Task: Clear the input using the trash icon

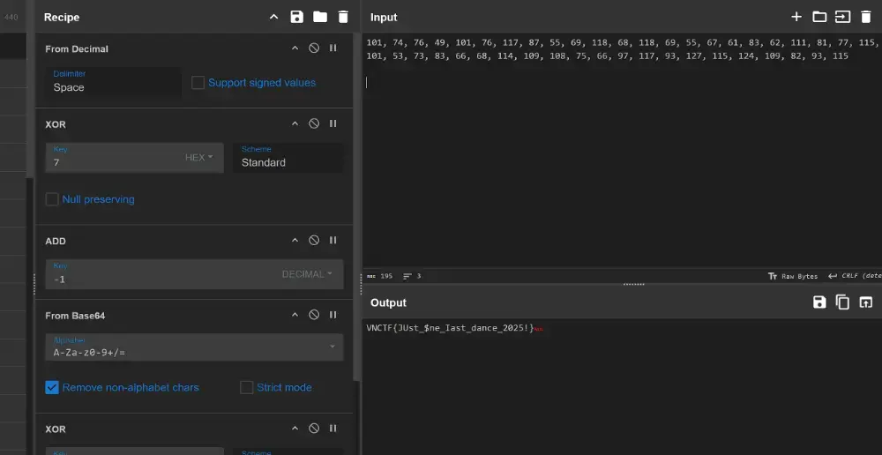Action: (865, 17)
